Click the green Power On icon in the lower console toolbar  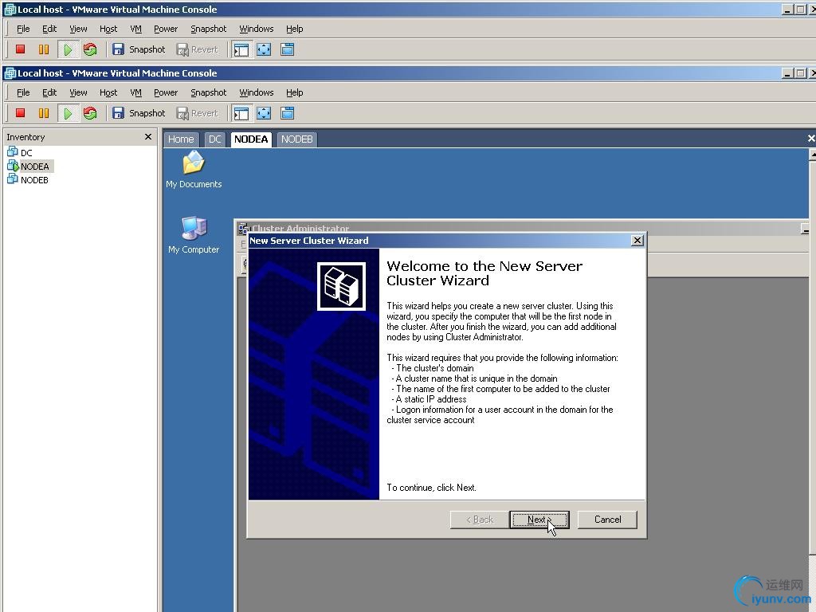tap(68, 113)
